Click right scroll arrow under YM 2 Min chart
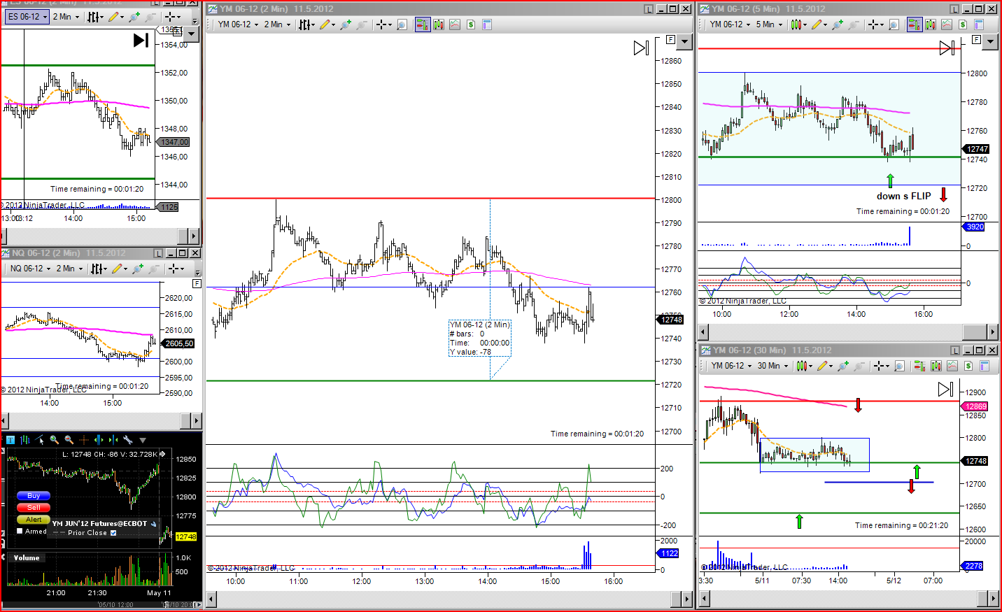Viewport: 1002px width, 612px height. (x=686, y=599)
